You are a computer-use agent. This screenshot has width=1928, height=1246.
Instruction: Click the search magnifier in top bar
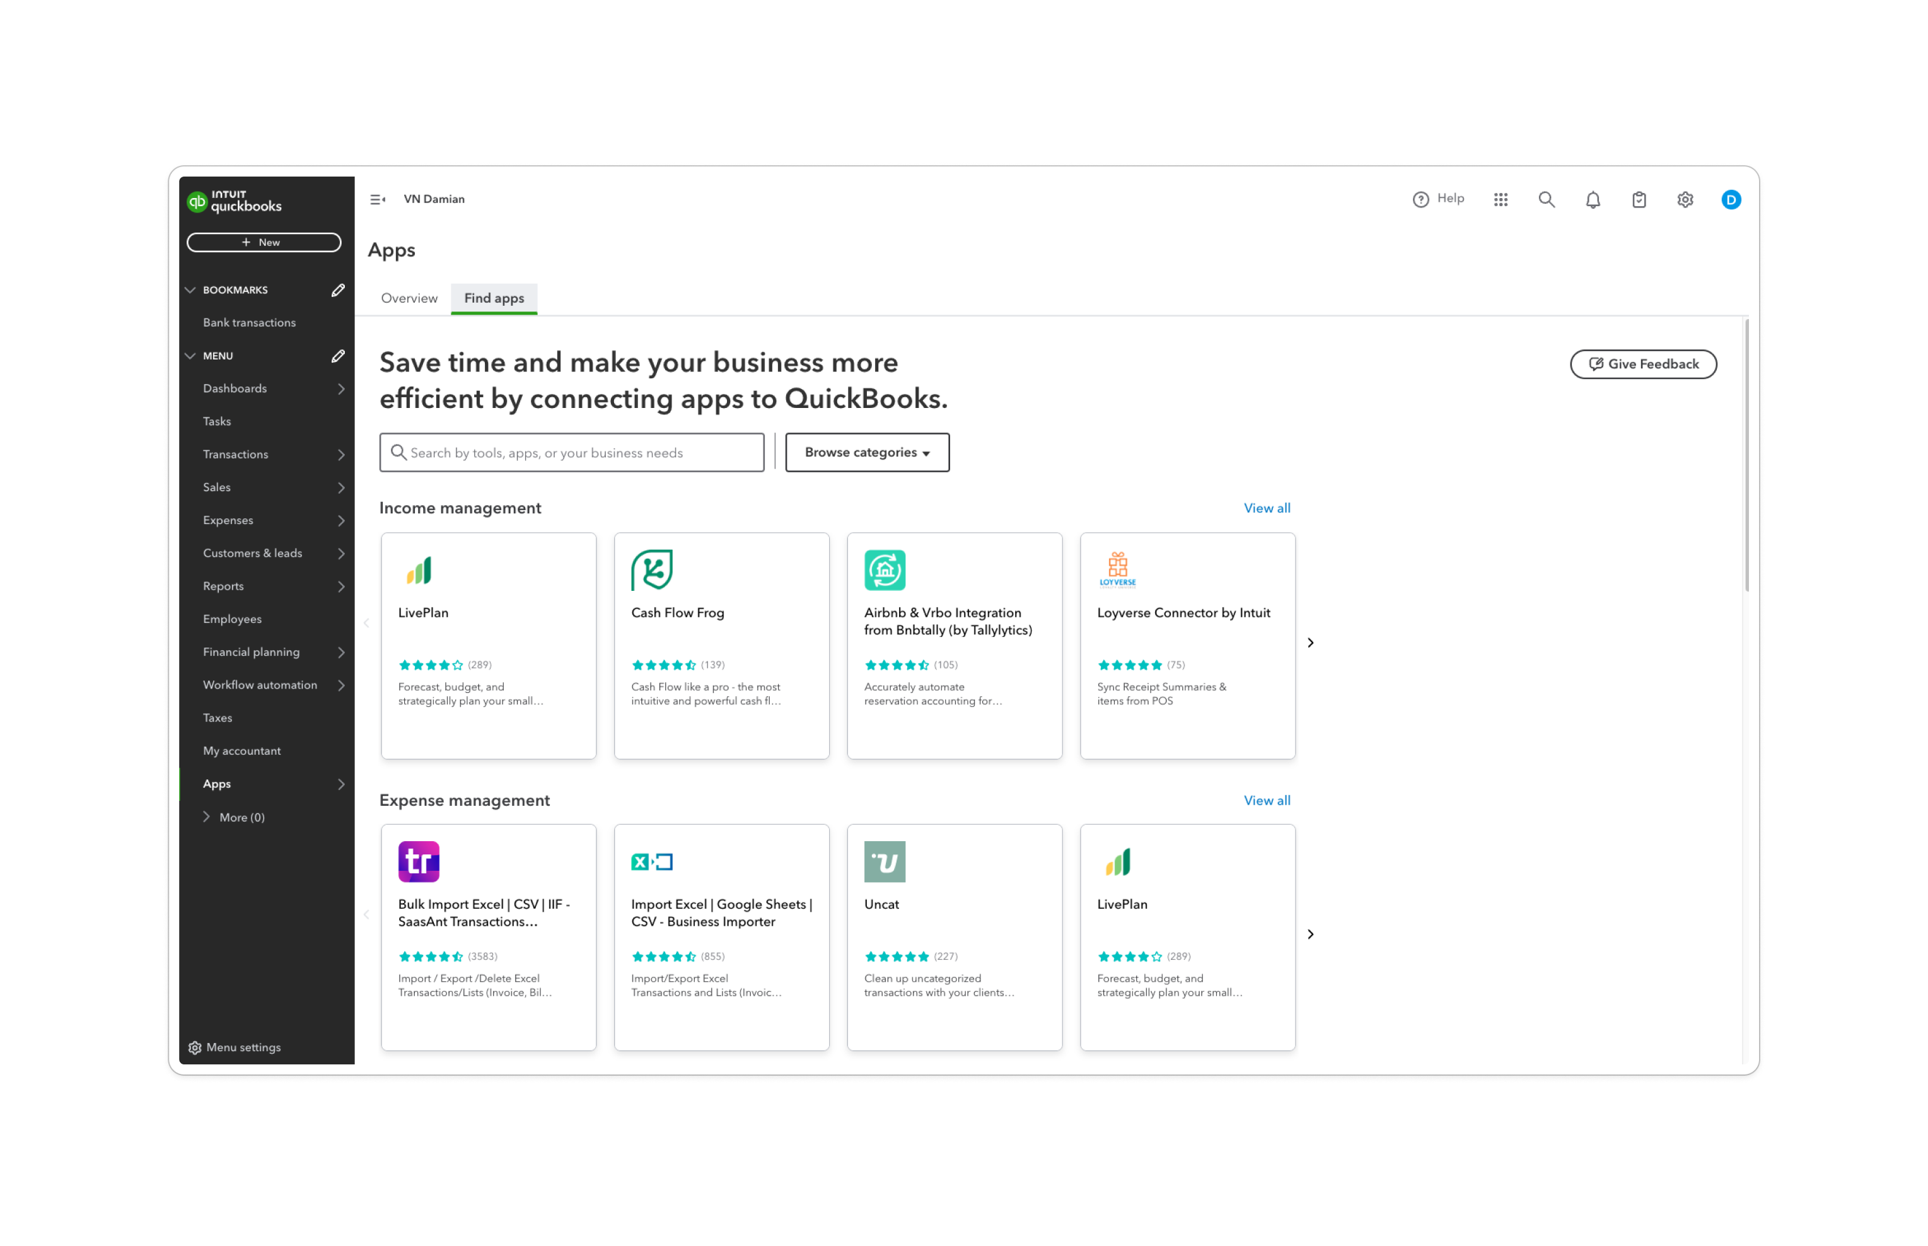[1547, 200]
